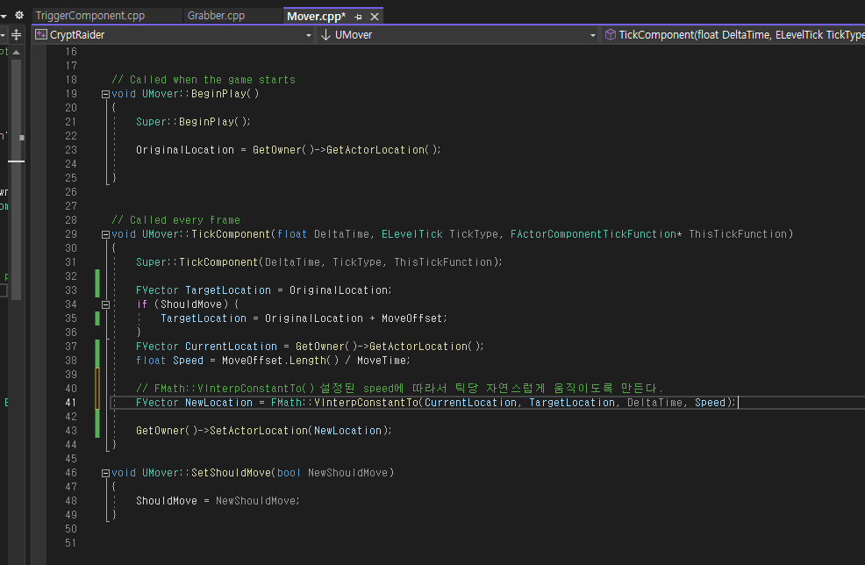Click 'NewLocation' declaration on line 41
865x565 pixels.
coord(218,402)
